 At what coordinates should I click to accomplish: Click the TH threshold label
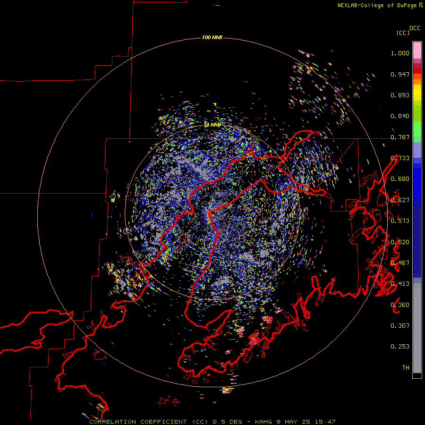pos(406,368)
